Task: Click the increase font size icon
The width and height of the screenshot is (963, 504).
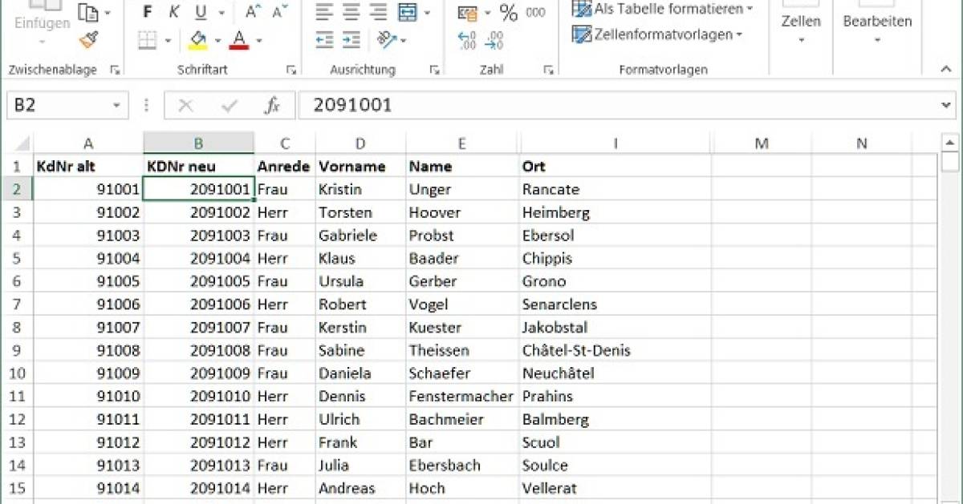Action: [252, 10]
